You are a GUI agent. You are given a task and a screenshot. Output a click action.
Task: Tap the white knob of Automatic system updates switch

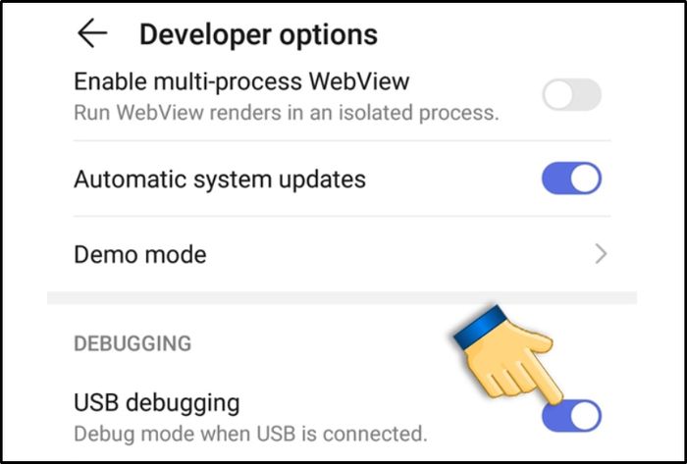point(585,179)
